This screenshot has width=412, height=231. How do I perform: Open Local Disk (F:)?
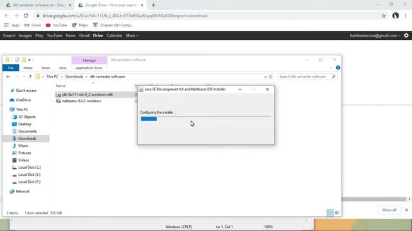point(29,182)
